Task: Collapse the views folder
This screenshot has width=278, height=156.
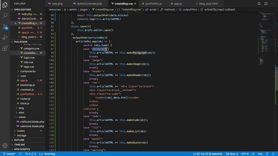Action: click(22, 117)
